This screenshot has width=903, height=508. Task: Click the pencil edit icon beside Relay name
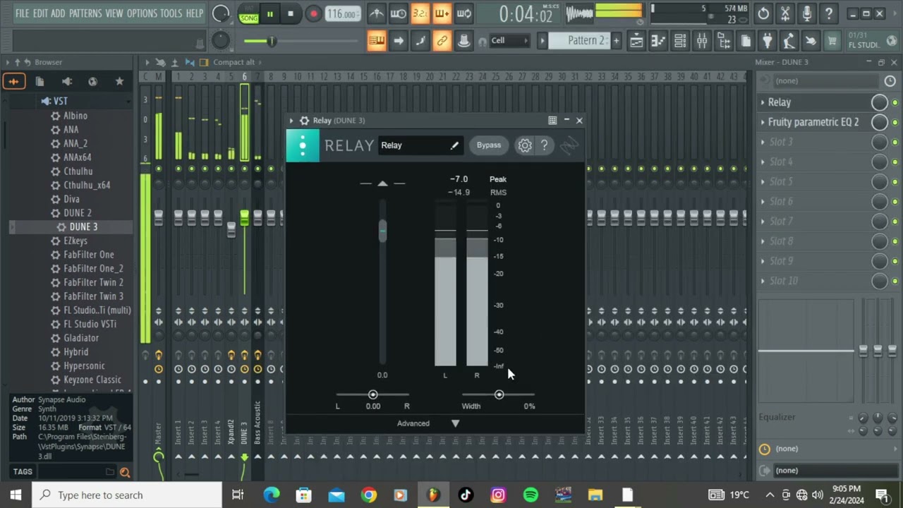coord(454,145)
